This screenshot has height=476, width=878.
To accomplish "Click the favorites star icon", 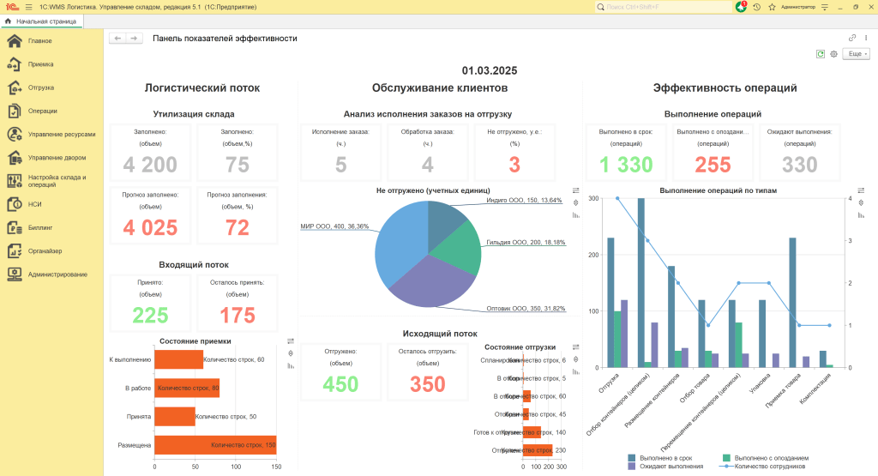I will (x=772, y=7).
